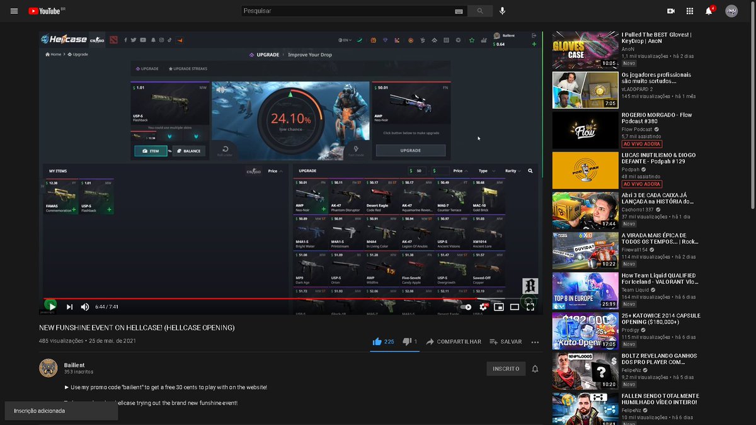Toggle autoplay switch in player
756x425 pixels.
[x=467, y=307]
